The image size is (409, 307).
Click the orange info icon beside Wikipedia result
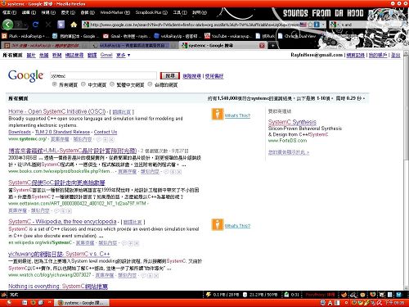(x=218, y=224)
